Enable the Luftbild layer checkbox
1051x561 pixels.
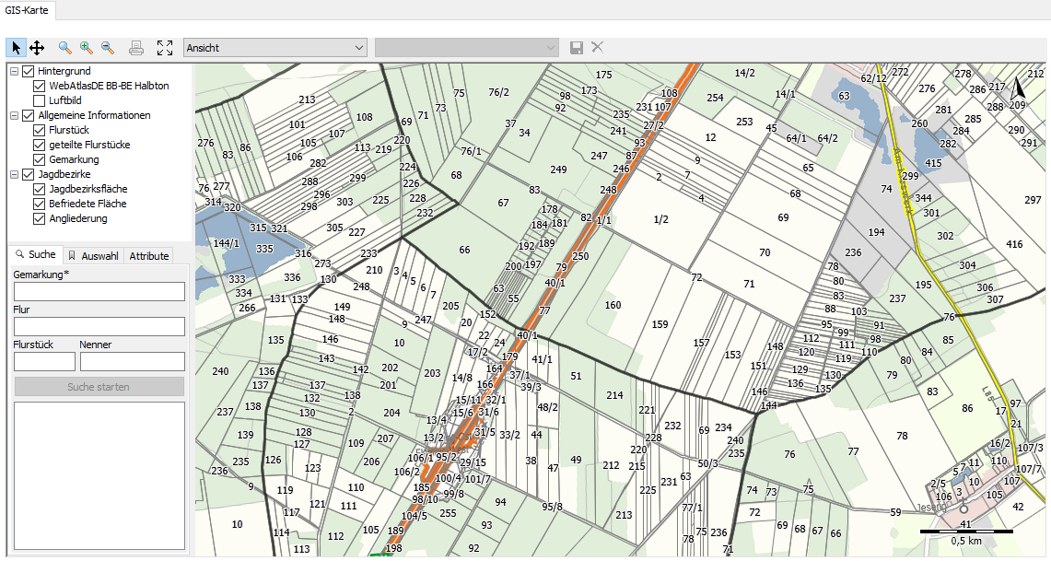point(40,100)
